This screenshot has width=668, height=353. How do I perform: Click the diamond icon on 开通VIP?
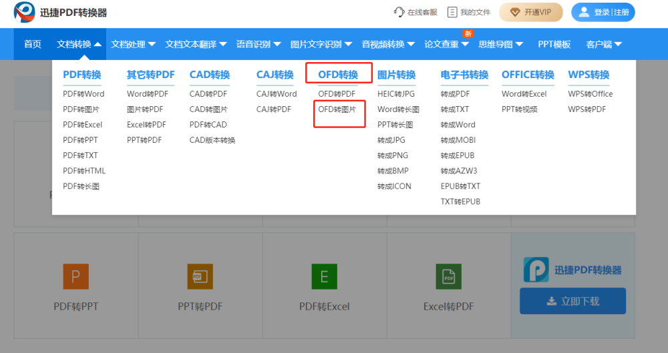coord(515,13)
